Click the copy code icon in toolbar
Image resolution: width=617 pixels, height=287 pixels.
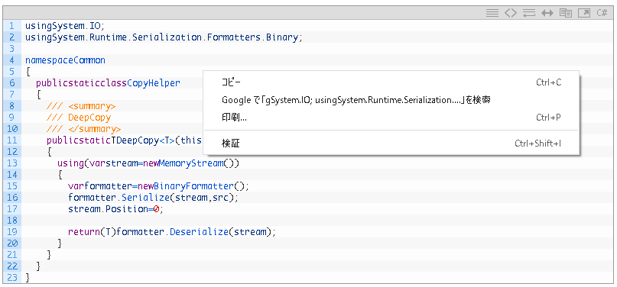coord(566,13)
